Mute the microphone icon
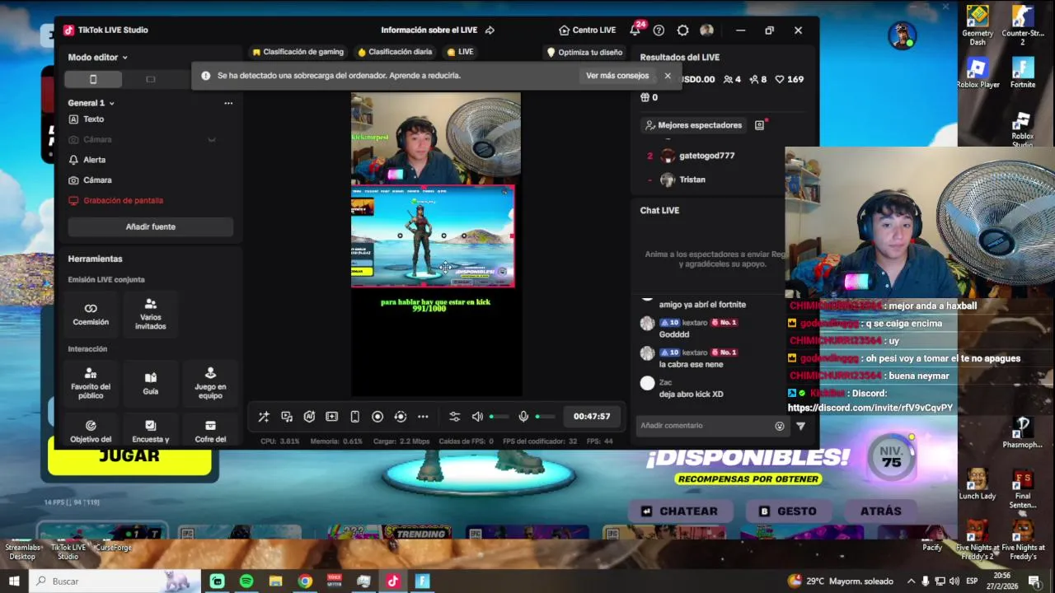Image resolution: width=1055 pixels, height=593 pixels. click(x=523, y=417)
